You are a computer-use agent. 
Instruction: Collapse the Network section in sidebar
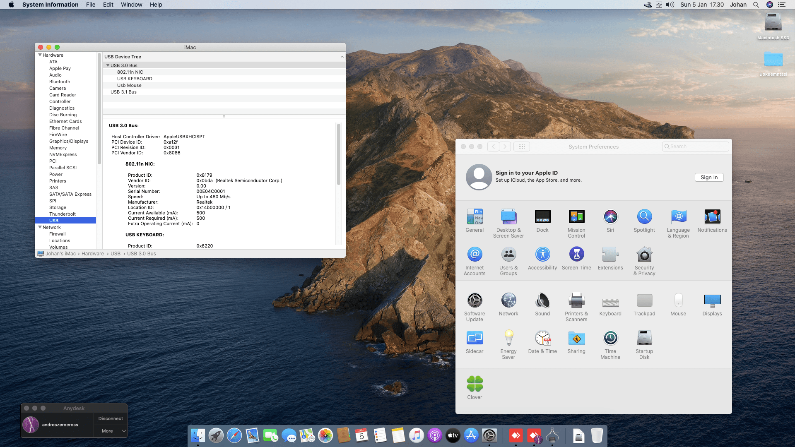pos(40,227)
